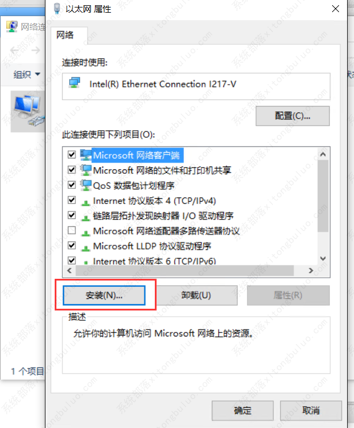Click the 以太网 属性 title bar icon
The height and width of the screenshot is (428, 354).
tap(57, 9)
